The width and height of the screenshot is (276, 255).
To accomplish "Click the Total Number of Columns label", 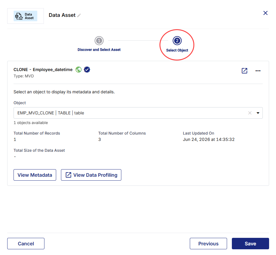I will [x=122, y=133].
